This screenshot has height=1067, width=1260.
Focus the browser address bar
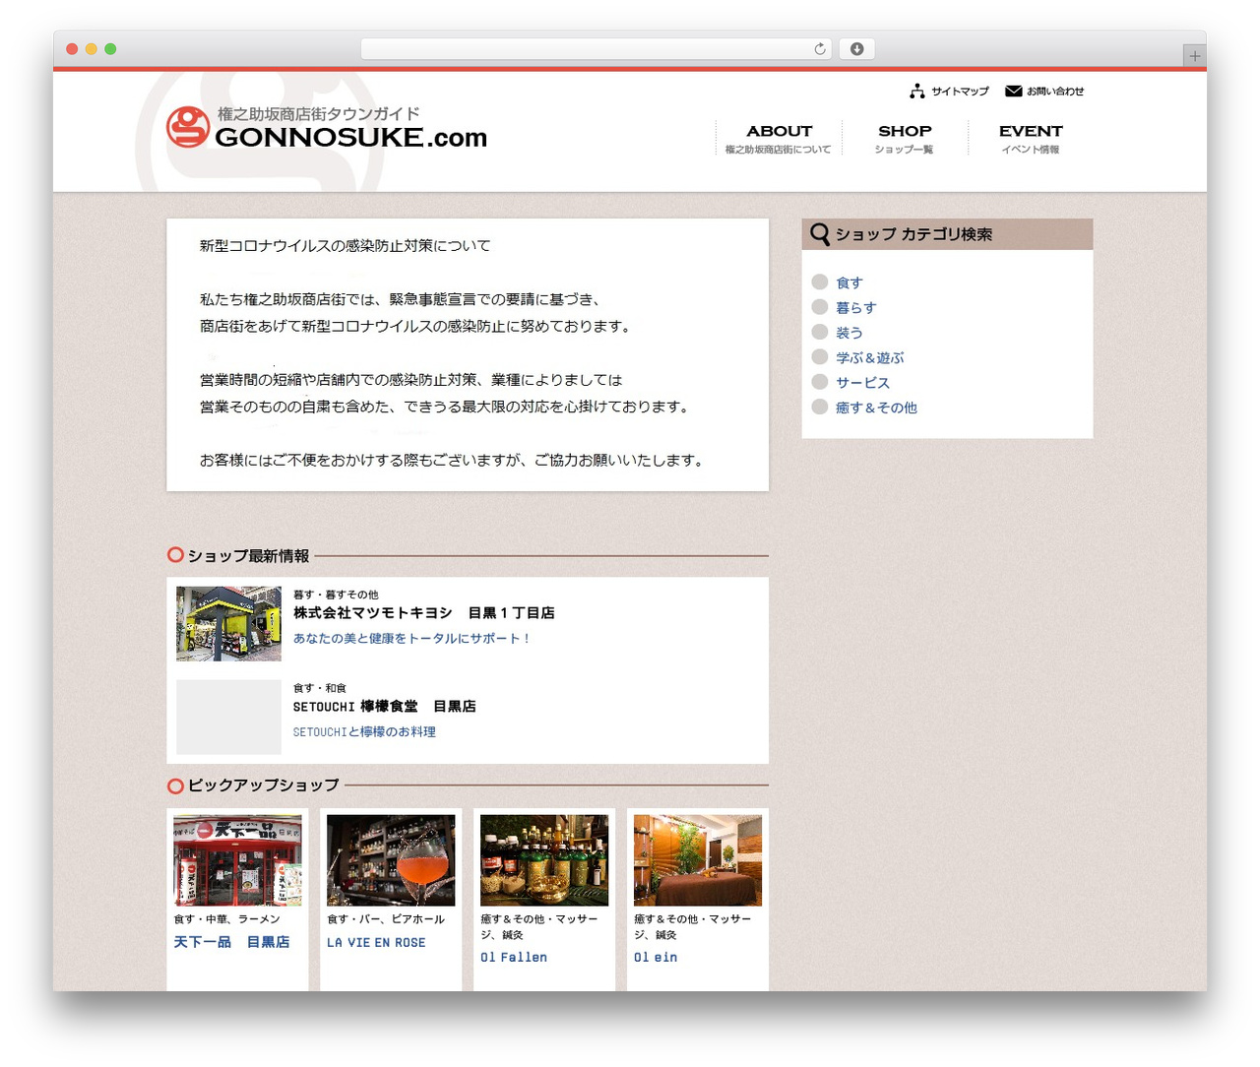(597, 48)
